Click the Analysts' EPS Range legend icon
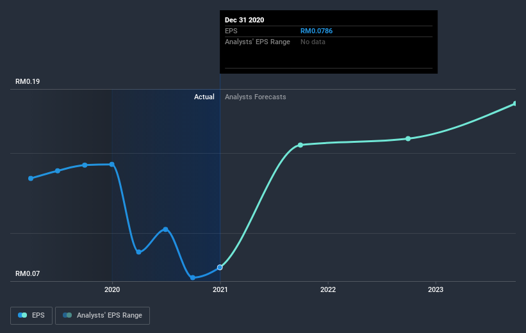 (x=67, y=315)
